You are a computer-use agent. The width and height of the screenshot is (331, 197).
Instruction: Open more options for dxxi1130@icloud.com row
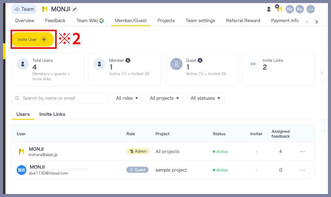coord(302,170)
